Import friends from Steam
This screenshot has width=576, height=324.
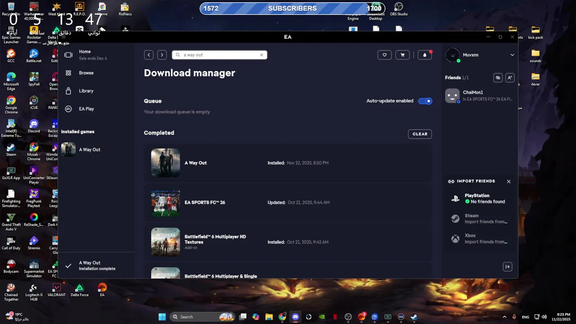click(x=480, y=219)
